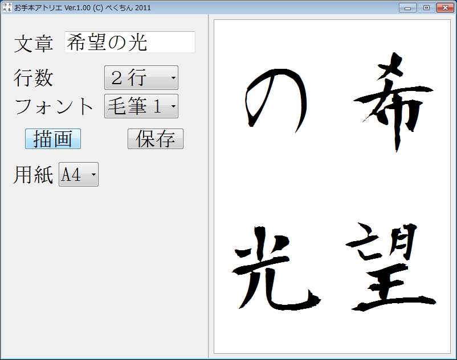The width and height of the screenshot is (457, 360).
Task: Click the dropdown arrow next to ２行
Action: (173, 78)
